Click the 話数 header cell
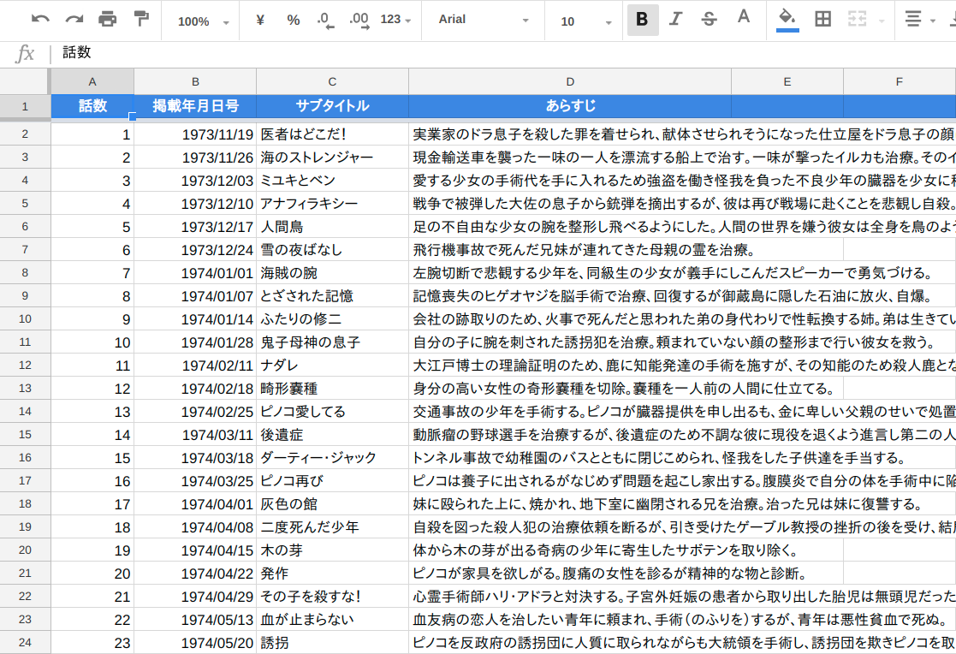This screenshot has height=654, width=956. click(x=92, y=106)
